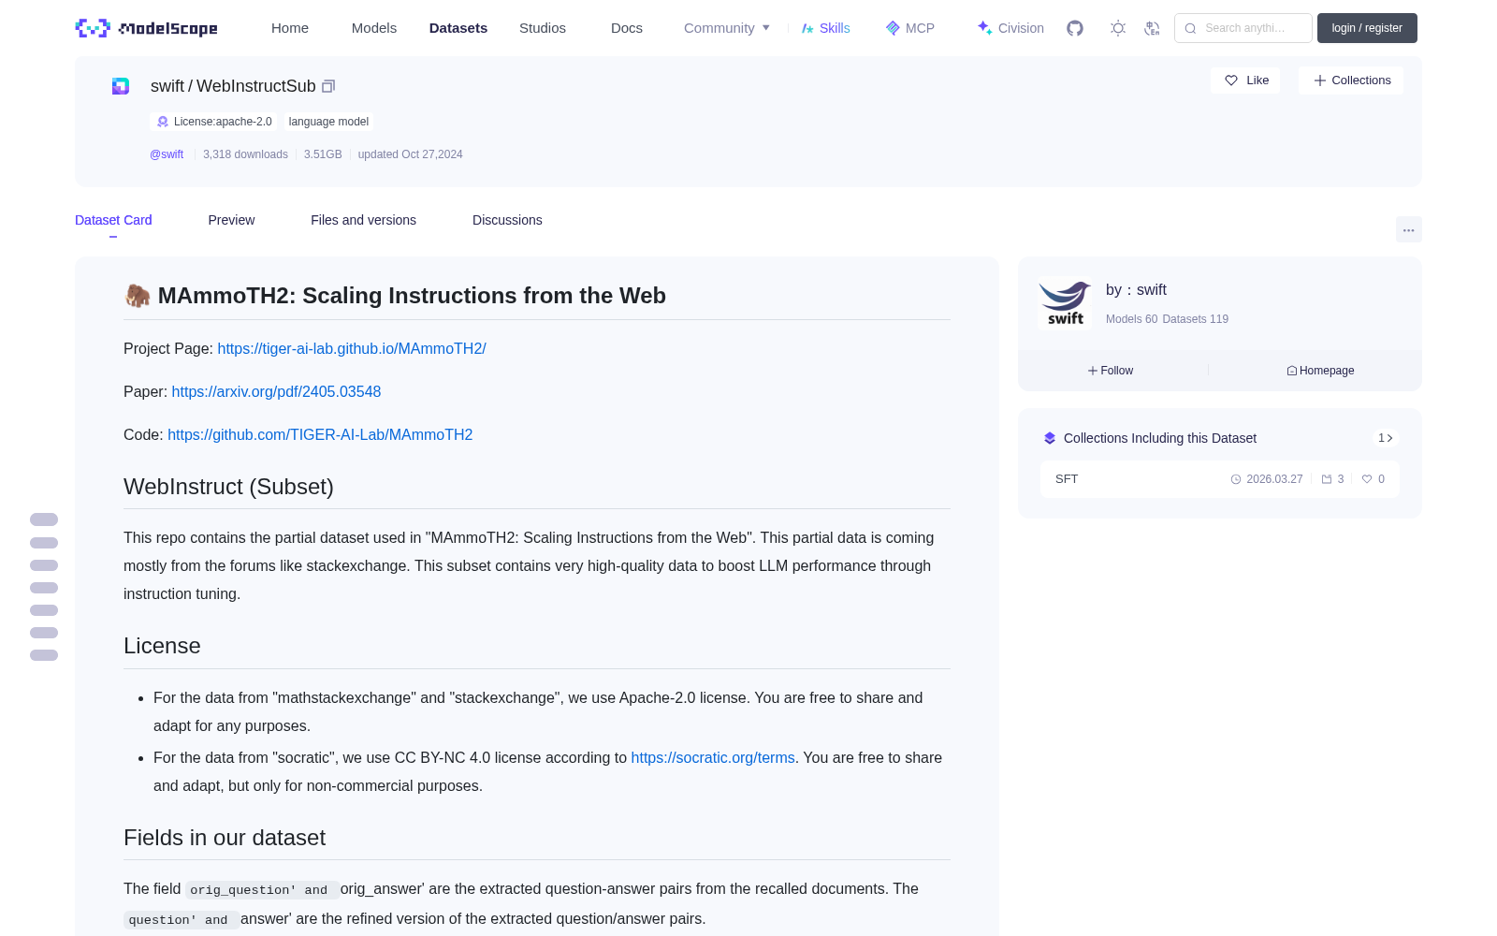The height and width of the screenshot is (936, 1497).
Task: Add dataset to Collections
Action: pos(1351,80)
